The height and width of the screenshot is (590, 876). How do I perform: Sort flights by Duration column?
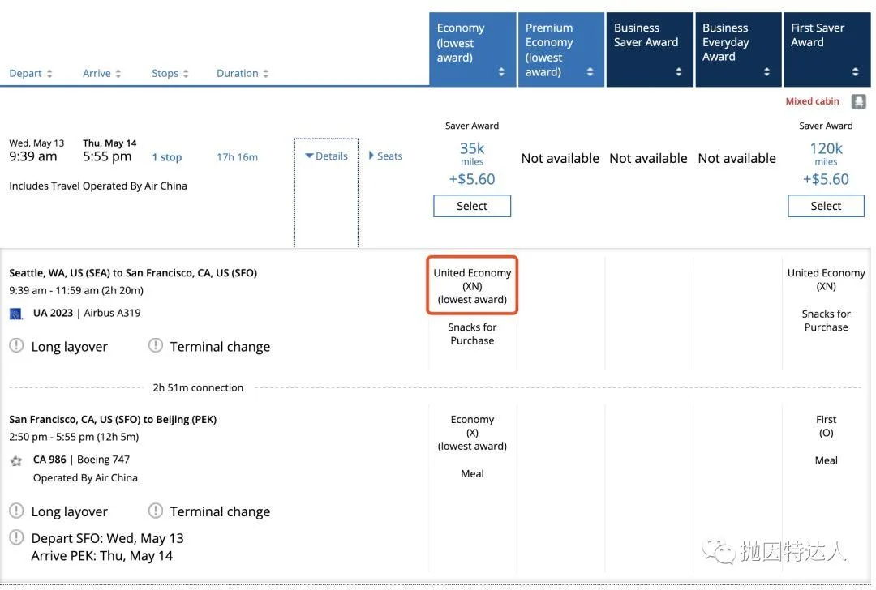pyautogui.click(x=243, y=73)
